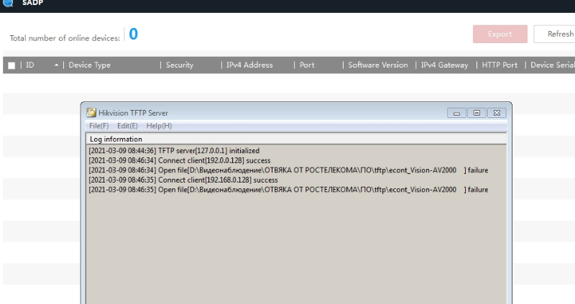Close the Hikvision TFTP Server window
Image resolution: width=575 pixels, height=304 pixels.
click(x=497, y=113)
